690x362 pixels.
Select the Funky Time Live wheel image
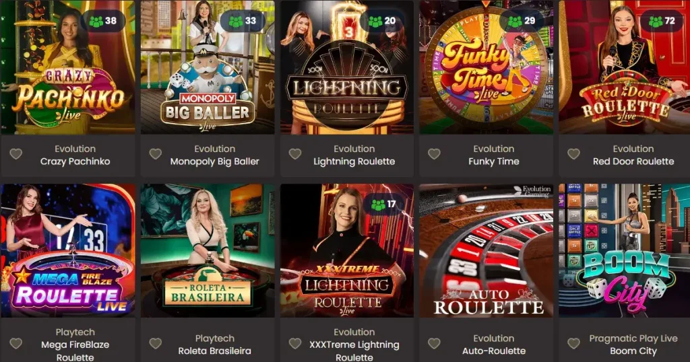pos(487,67)
